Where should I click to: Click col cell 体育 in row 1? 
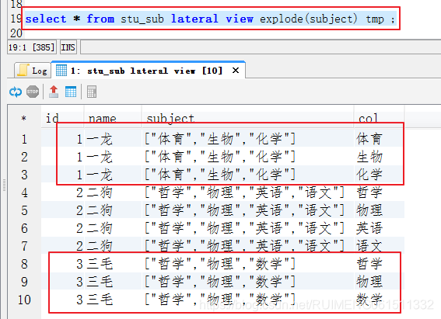pos(379,139)
